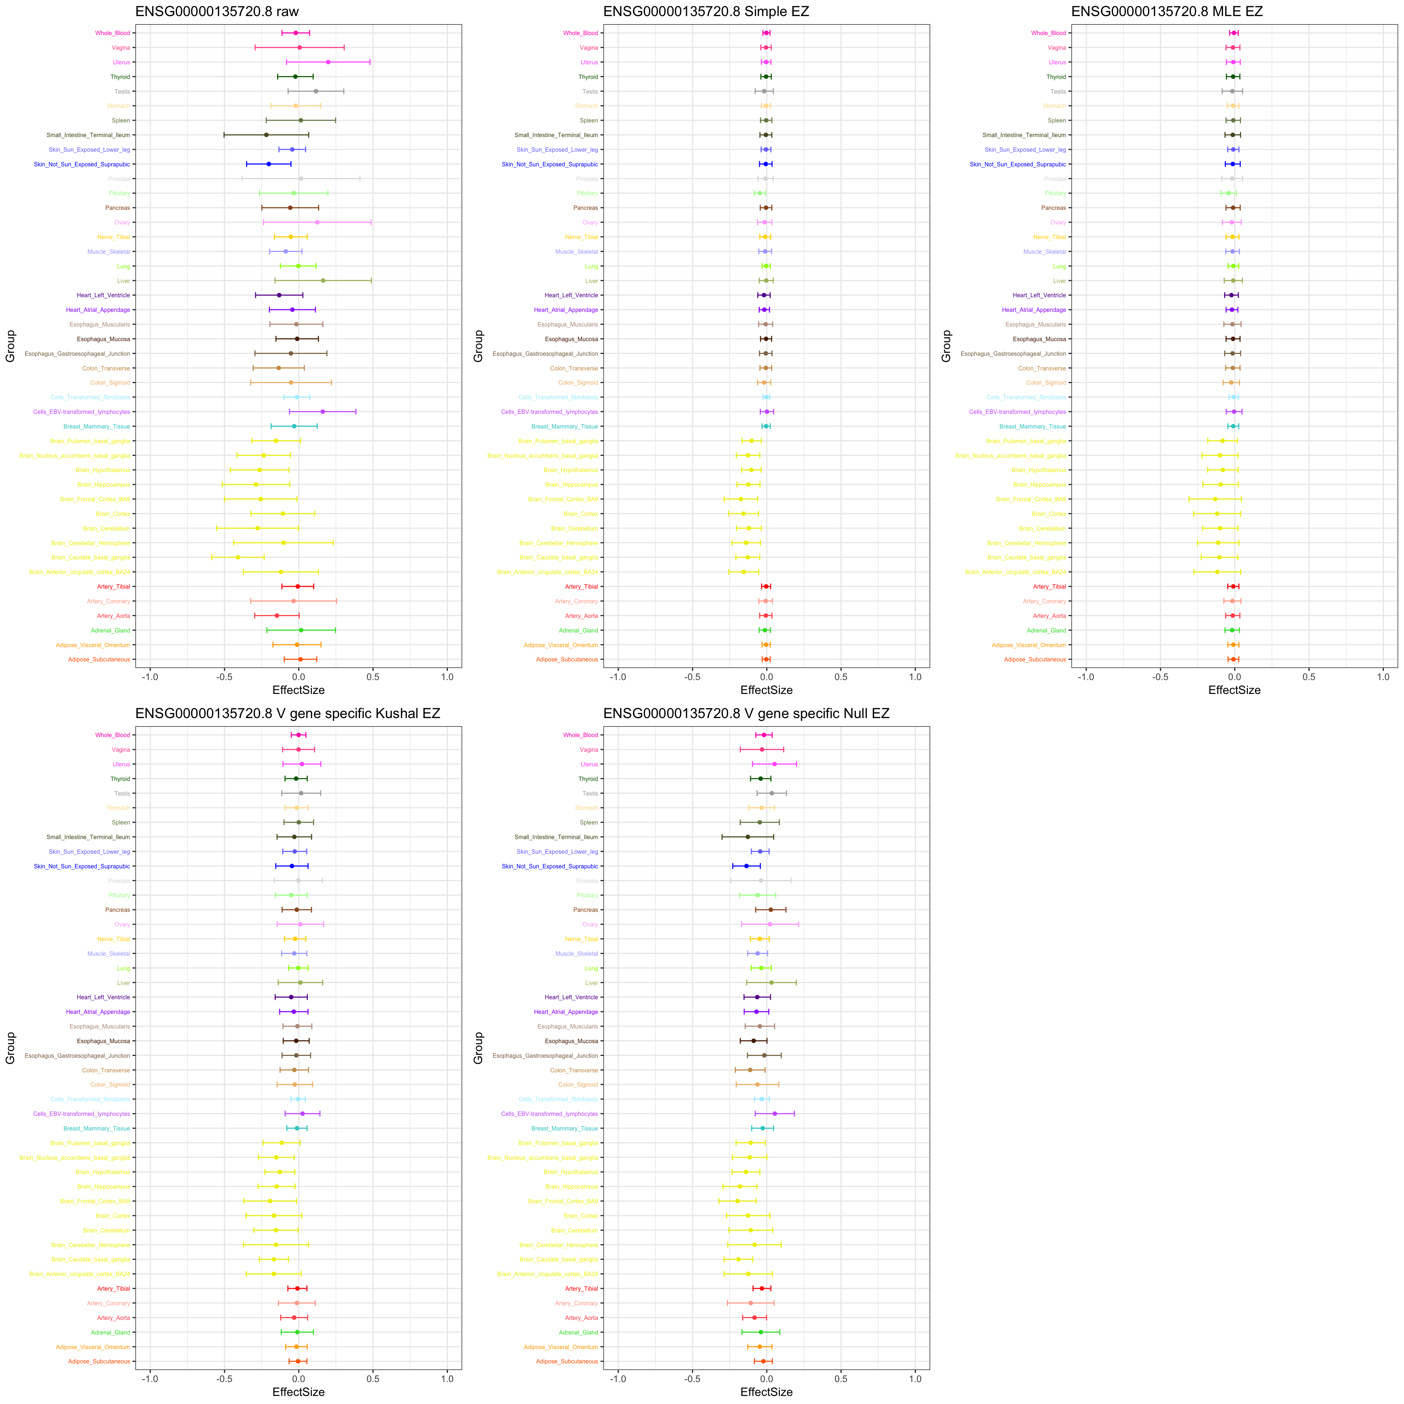Click Small_Intestine_Terminal_Ileum point in Null EZ panel
The height and width of the screenshot is (1404, 1404).
[x=747, y=837]
